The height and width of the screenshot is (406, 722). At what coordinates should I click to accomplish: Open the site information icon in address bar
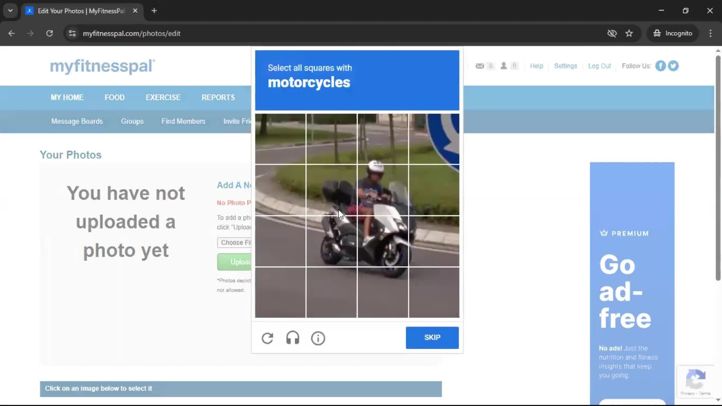tap(72, 33)
